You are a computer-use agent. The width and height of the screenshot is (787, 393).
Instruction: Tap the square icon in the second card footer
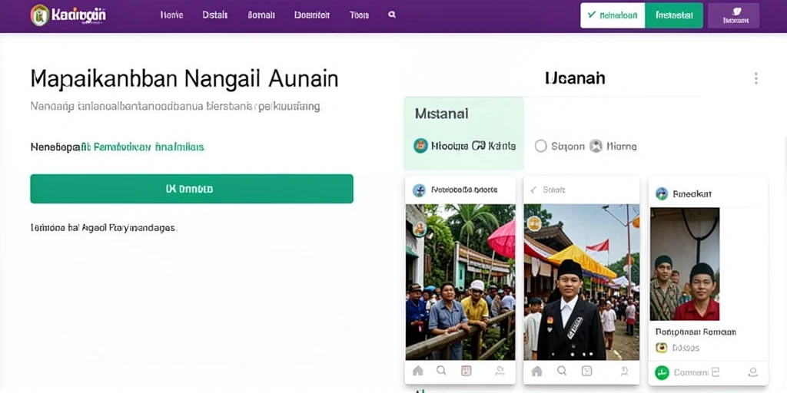point(586,371)
